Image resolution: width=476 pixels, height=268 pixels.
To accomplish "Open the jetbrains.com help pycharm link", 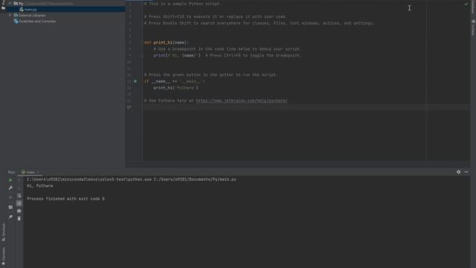I will [241, 100].
